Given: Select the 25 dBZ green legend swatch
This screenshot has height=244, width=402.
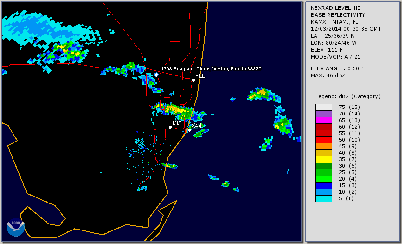Looking at the screenshot, I should pos(324,172).
